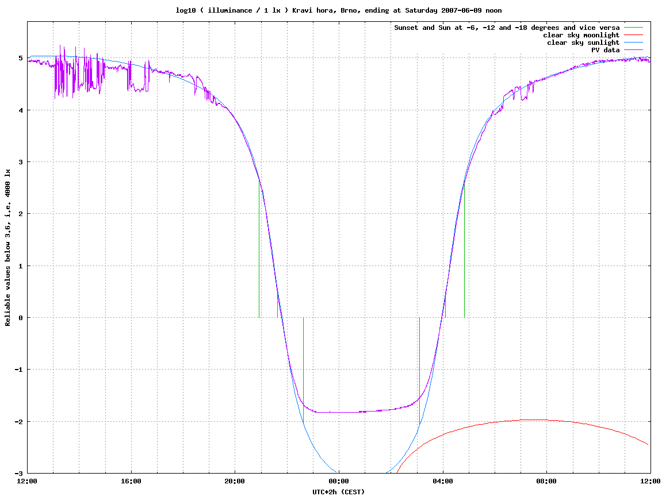Click the x-axis label '16:00'
The image size is (662, 496).
click(x=131, y=481)
